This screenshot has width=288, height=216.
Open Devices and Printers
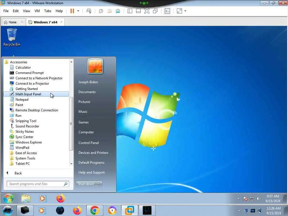point(93,153)
